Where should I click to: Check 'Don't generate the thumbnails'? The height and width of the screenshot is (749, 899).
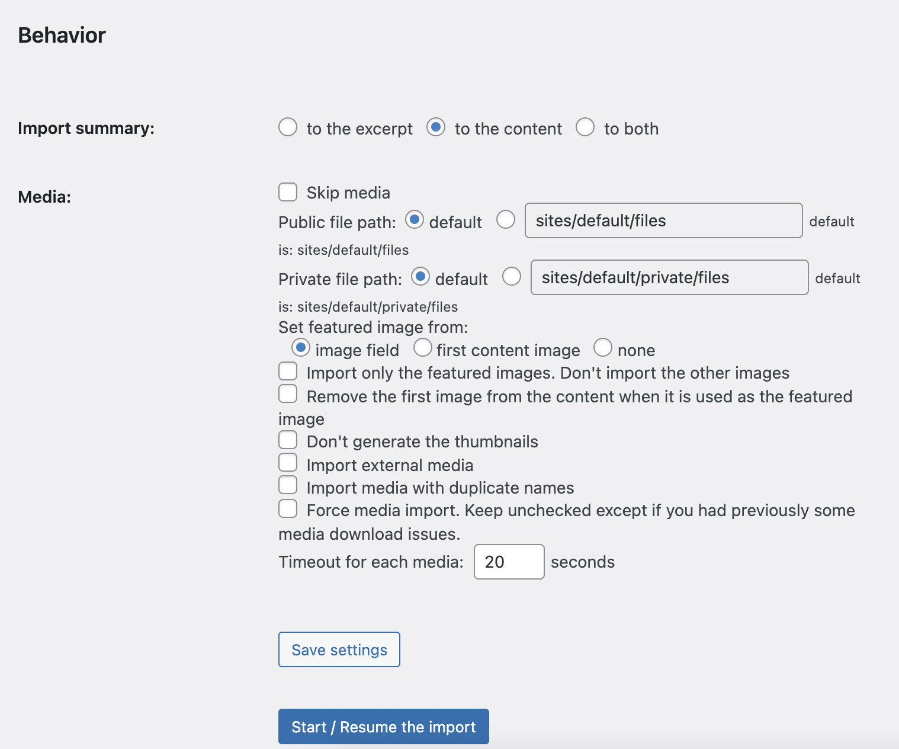[288, 440]
